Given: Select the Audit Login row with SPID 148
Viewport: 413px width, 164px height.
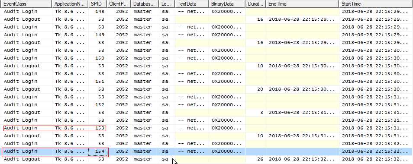Looking at the screenshot, I should (206, 12).
